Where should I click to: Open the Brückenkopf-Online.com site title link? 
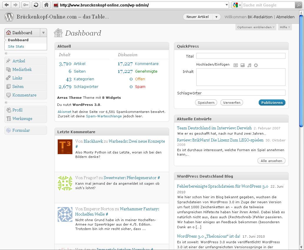pyautogui.click(x=63, y=17)
